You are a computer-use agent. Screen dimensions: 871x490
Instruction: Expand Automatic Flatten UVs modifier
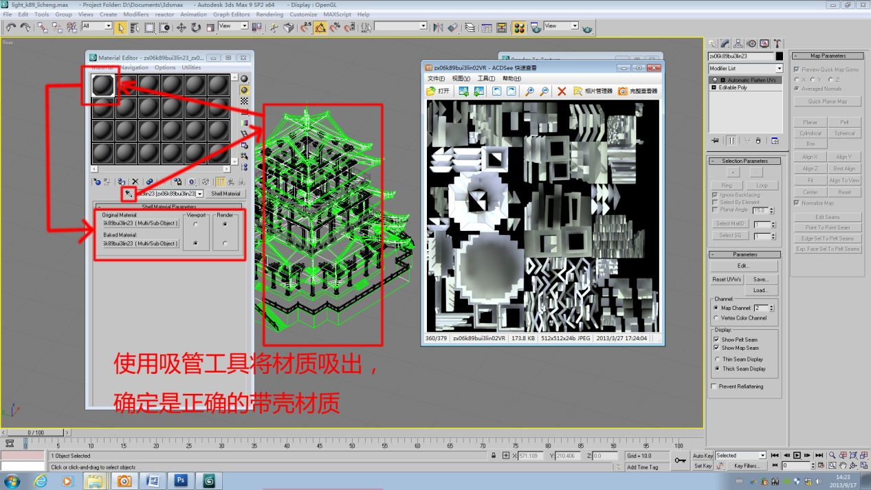click(723, 80)
